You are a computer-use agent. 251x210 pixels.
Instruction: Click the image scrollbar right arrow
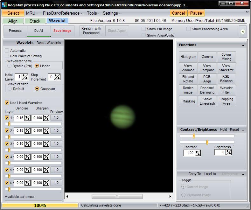(170, 196)
